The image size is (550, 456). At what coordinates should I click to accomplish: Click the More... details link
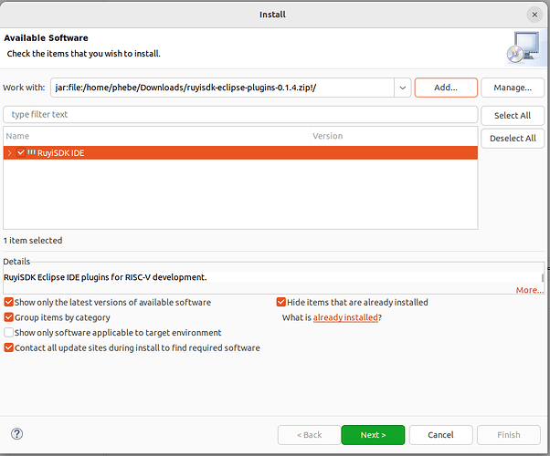point(530,290)
